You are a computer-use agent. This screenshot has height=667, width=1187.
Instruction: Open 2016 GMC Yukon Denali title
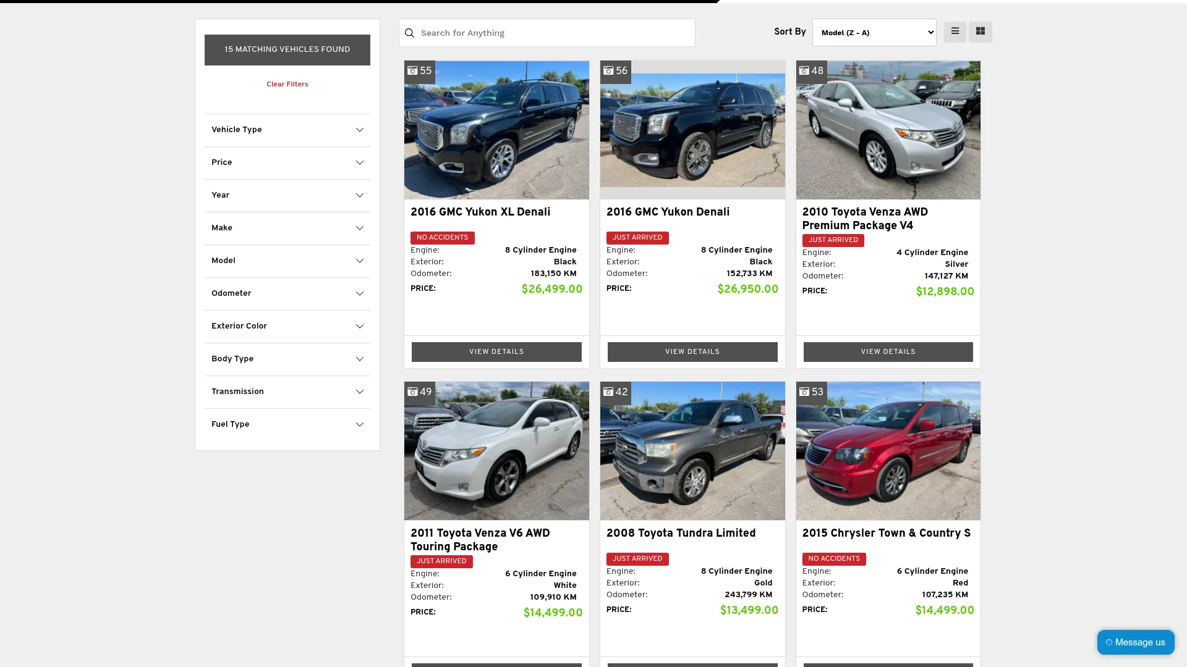(x=668, y=212)
